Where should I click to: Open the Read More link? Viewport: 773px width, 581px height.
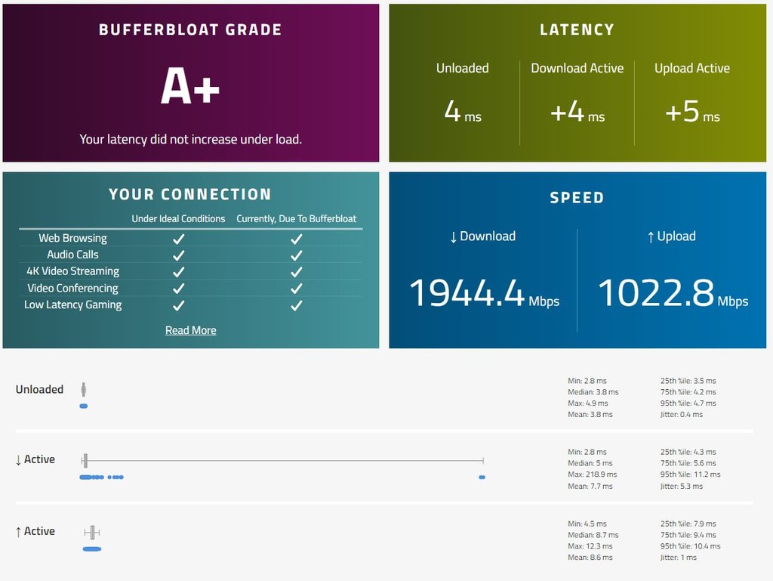click(190, 330)
